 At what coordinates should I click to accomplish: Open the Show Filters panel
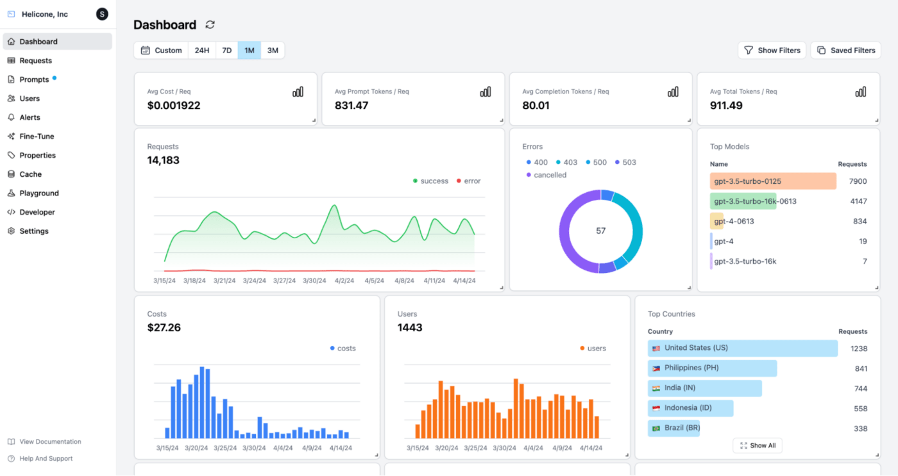click(772, 51)
